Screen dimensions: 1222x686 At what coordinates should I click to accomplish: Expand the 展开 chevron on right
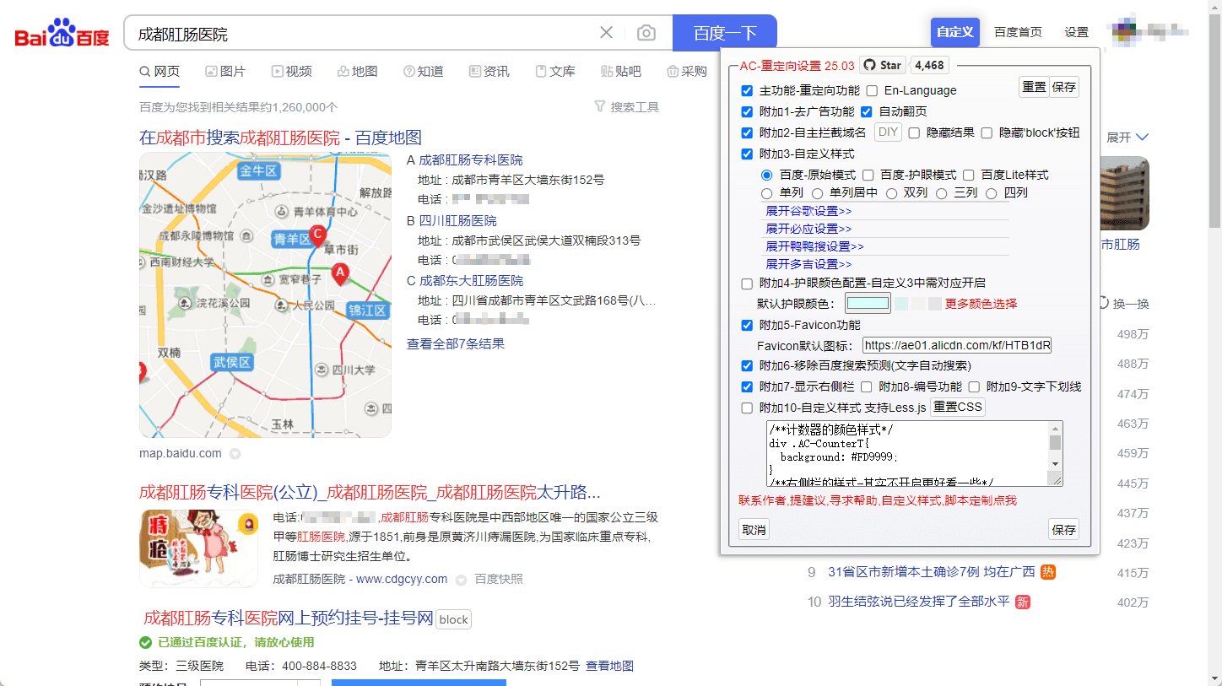(x=1142, y=138)
